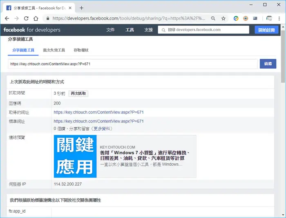The image size is (286, 218).
Task: Open the zoom magnifier icon in address bar
Action: pyautogui.click(x=213, y=18)
